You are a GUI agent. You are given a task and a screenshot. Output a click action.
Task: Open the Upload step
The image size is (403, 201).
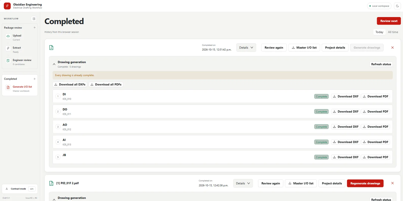[x=20, y=37]
